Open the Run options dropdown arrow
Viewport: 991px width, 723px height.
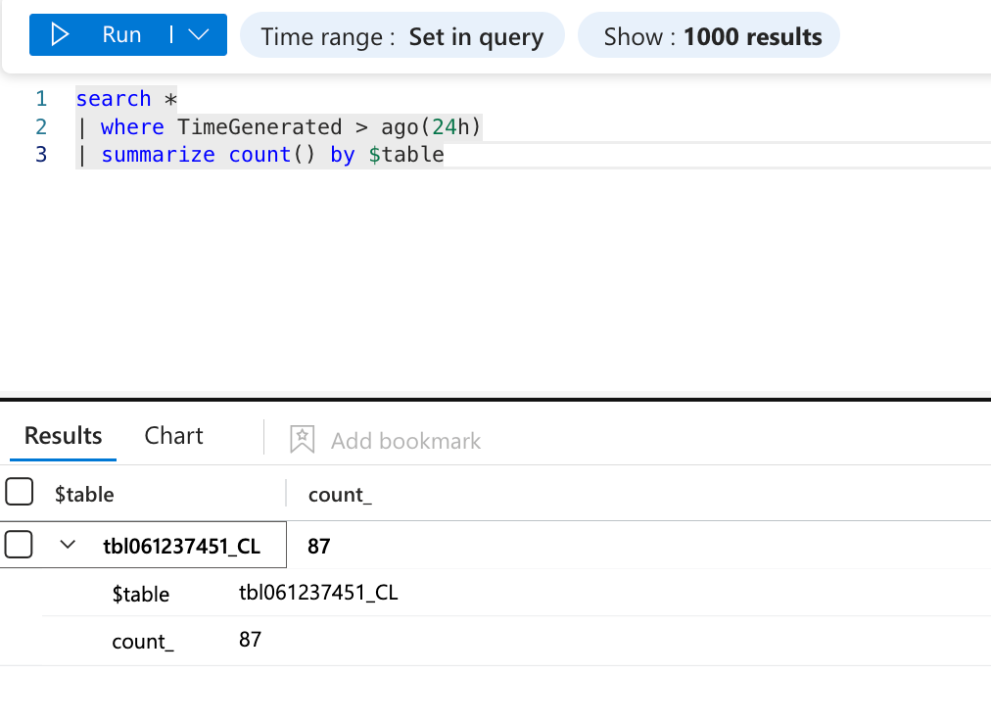(199, 35)
